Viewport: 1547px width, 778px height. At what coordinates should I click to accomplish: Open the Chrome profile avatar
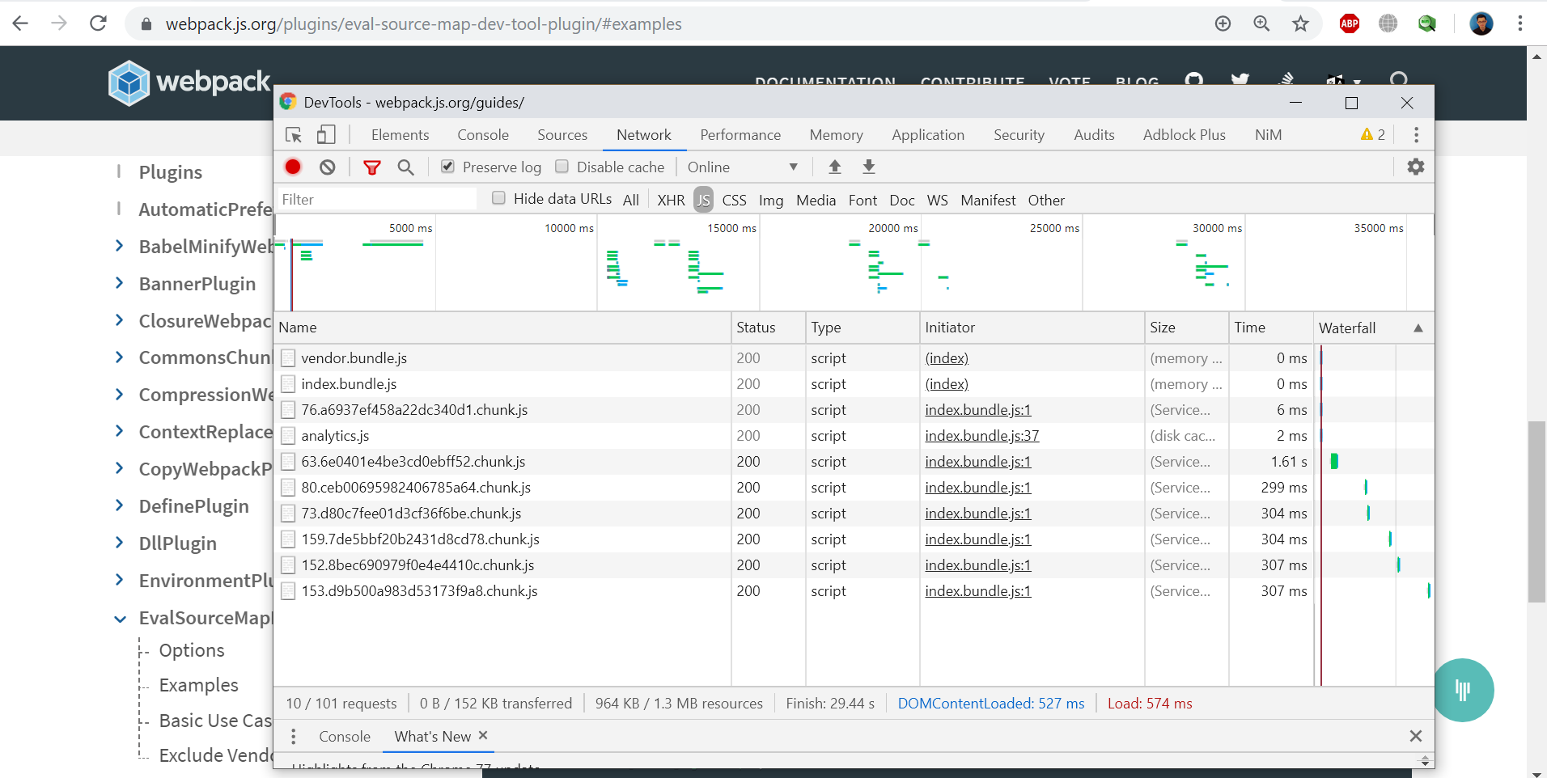click(1481, 23)
